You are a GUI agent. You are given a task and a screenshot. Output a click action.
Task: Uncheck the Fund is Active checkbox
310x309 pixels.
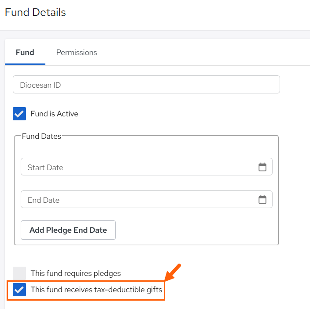click(19, 114)
